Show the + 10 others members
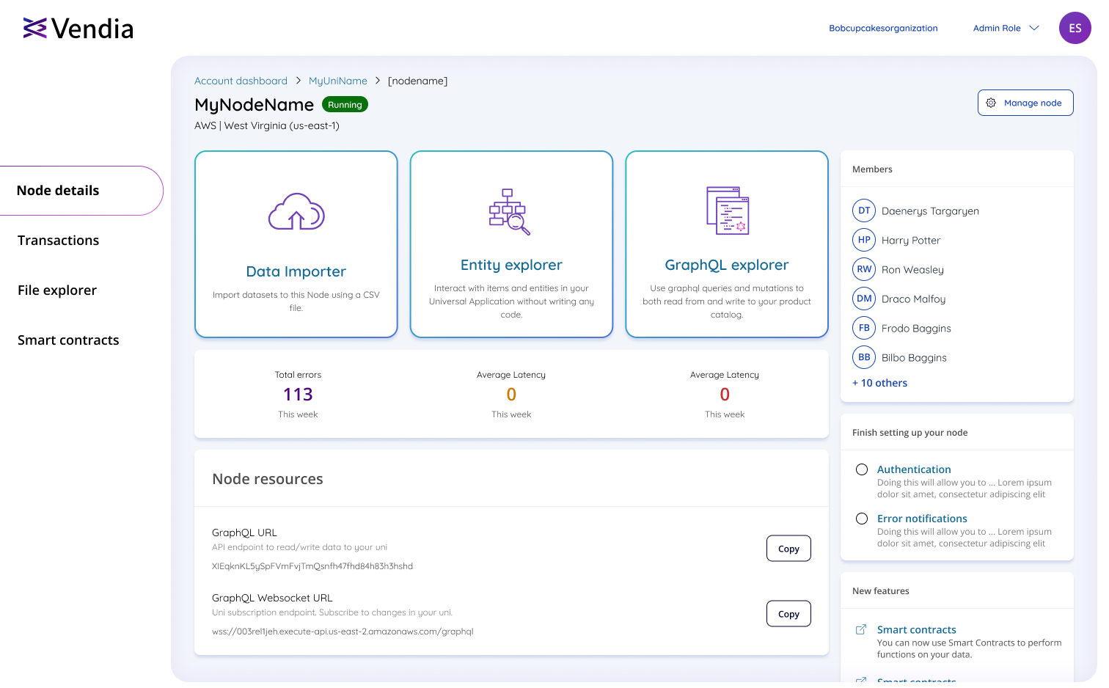Viewport: 1109px width, 688px height. (879, 383)
